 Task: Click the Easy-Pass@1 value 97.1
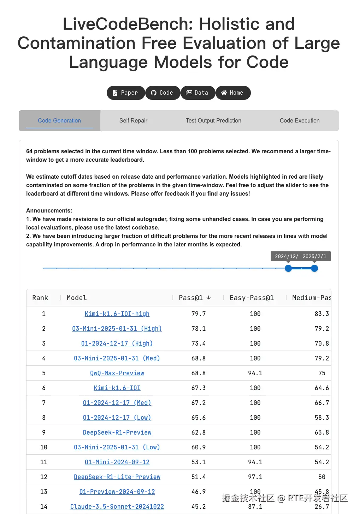pos(255,477)
